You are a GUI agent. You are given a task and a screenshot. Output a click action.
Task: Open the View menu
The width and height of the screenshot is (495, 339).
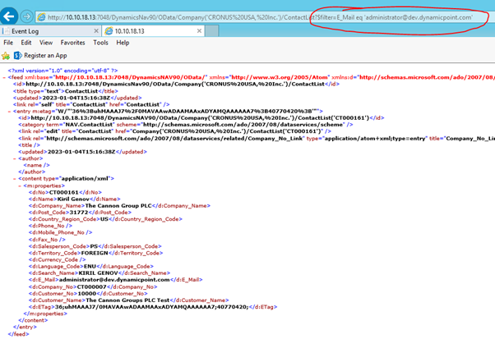click(x=46, y=43)
